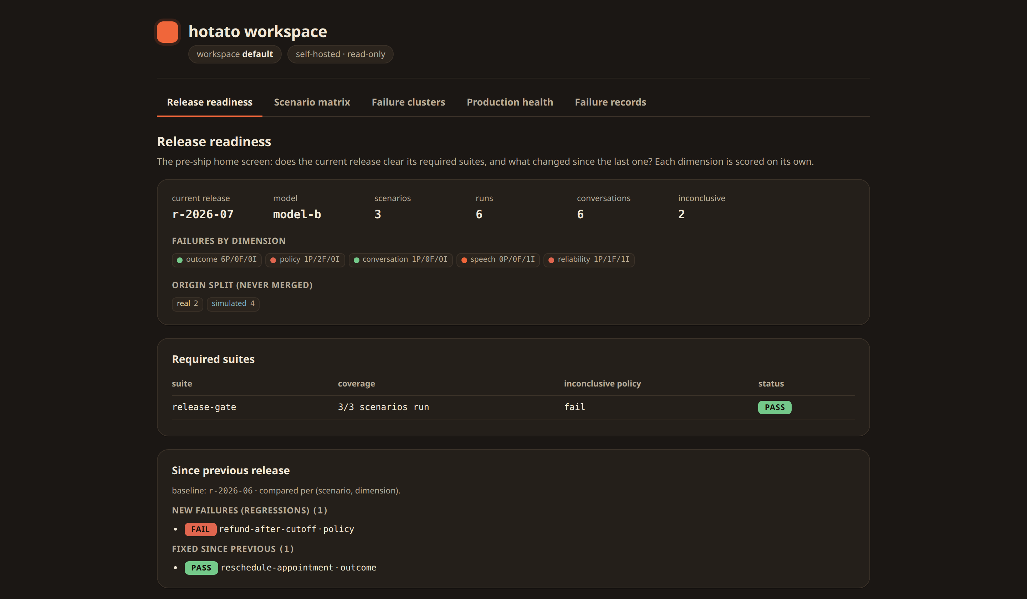Open the Release readiness tab
Image resolution: width=1027 pixels, height=599 pixels.
pos(209,102)
